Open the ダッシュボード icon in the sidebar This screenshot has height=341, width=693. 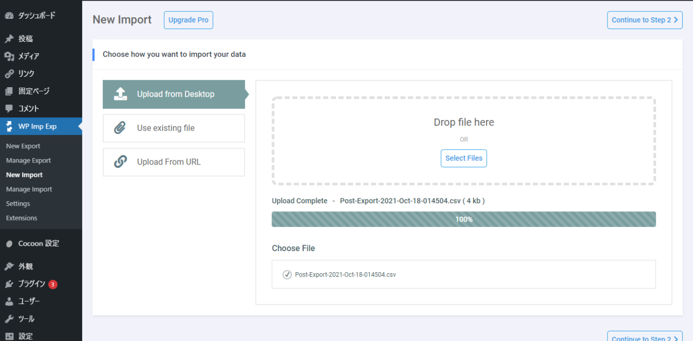point(9,15)
